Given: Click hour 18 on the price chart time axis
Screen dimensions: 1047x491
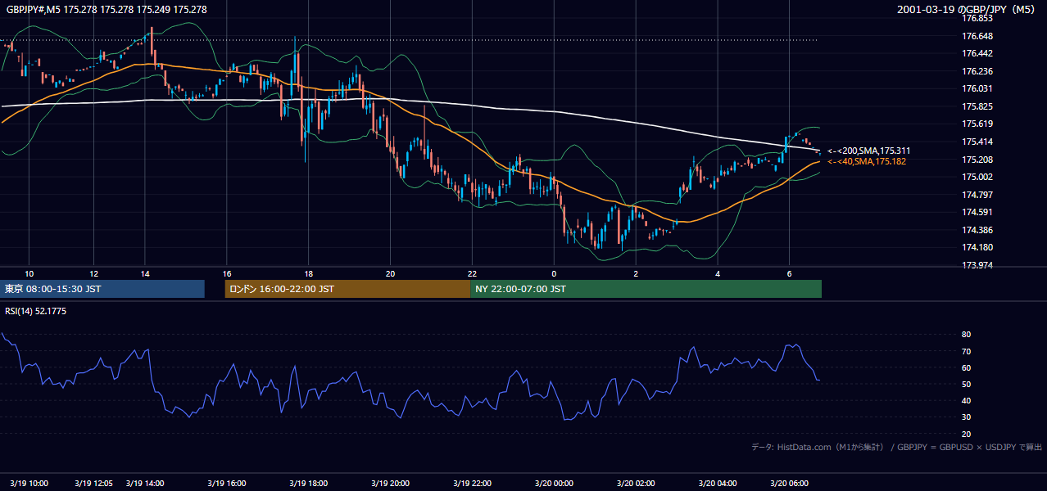Looking at the screenshot, I should (x=308, y=273).
